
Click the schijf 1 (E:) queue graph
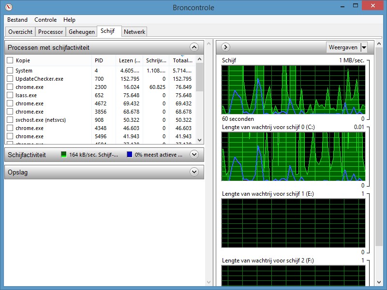[293, 223]
